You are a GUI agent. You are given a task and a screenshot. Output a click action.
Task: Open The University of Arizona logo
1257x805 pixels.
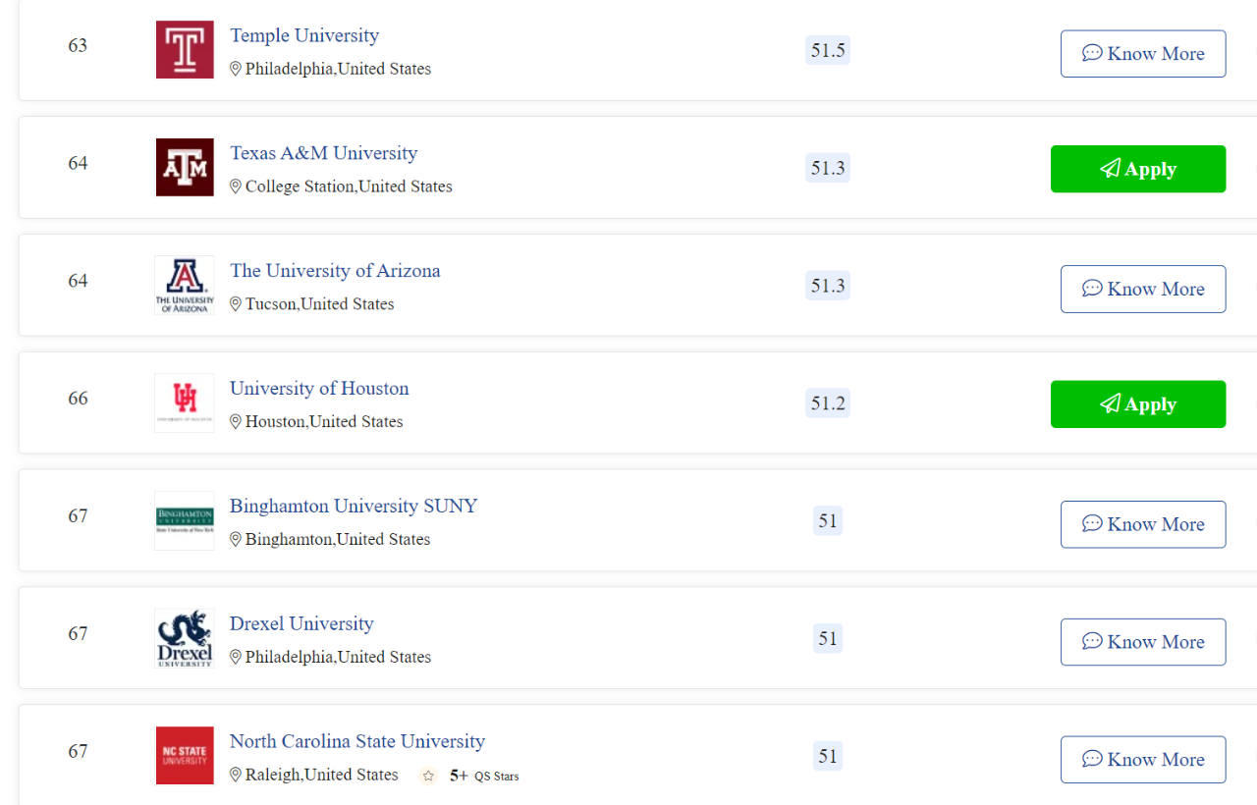coord(185,286)
